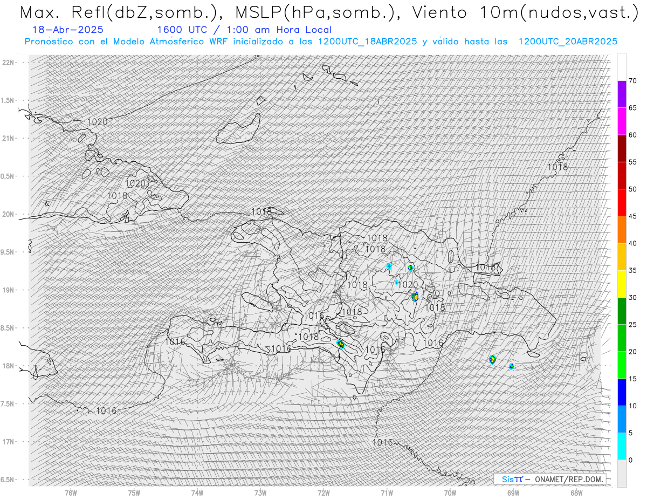Click the colorbar value label "10"

point(632,406)
